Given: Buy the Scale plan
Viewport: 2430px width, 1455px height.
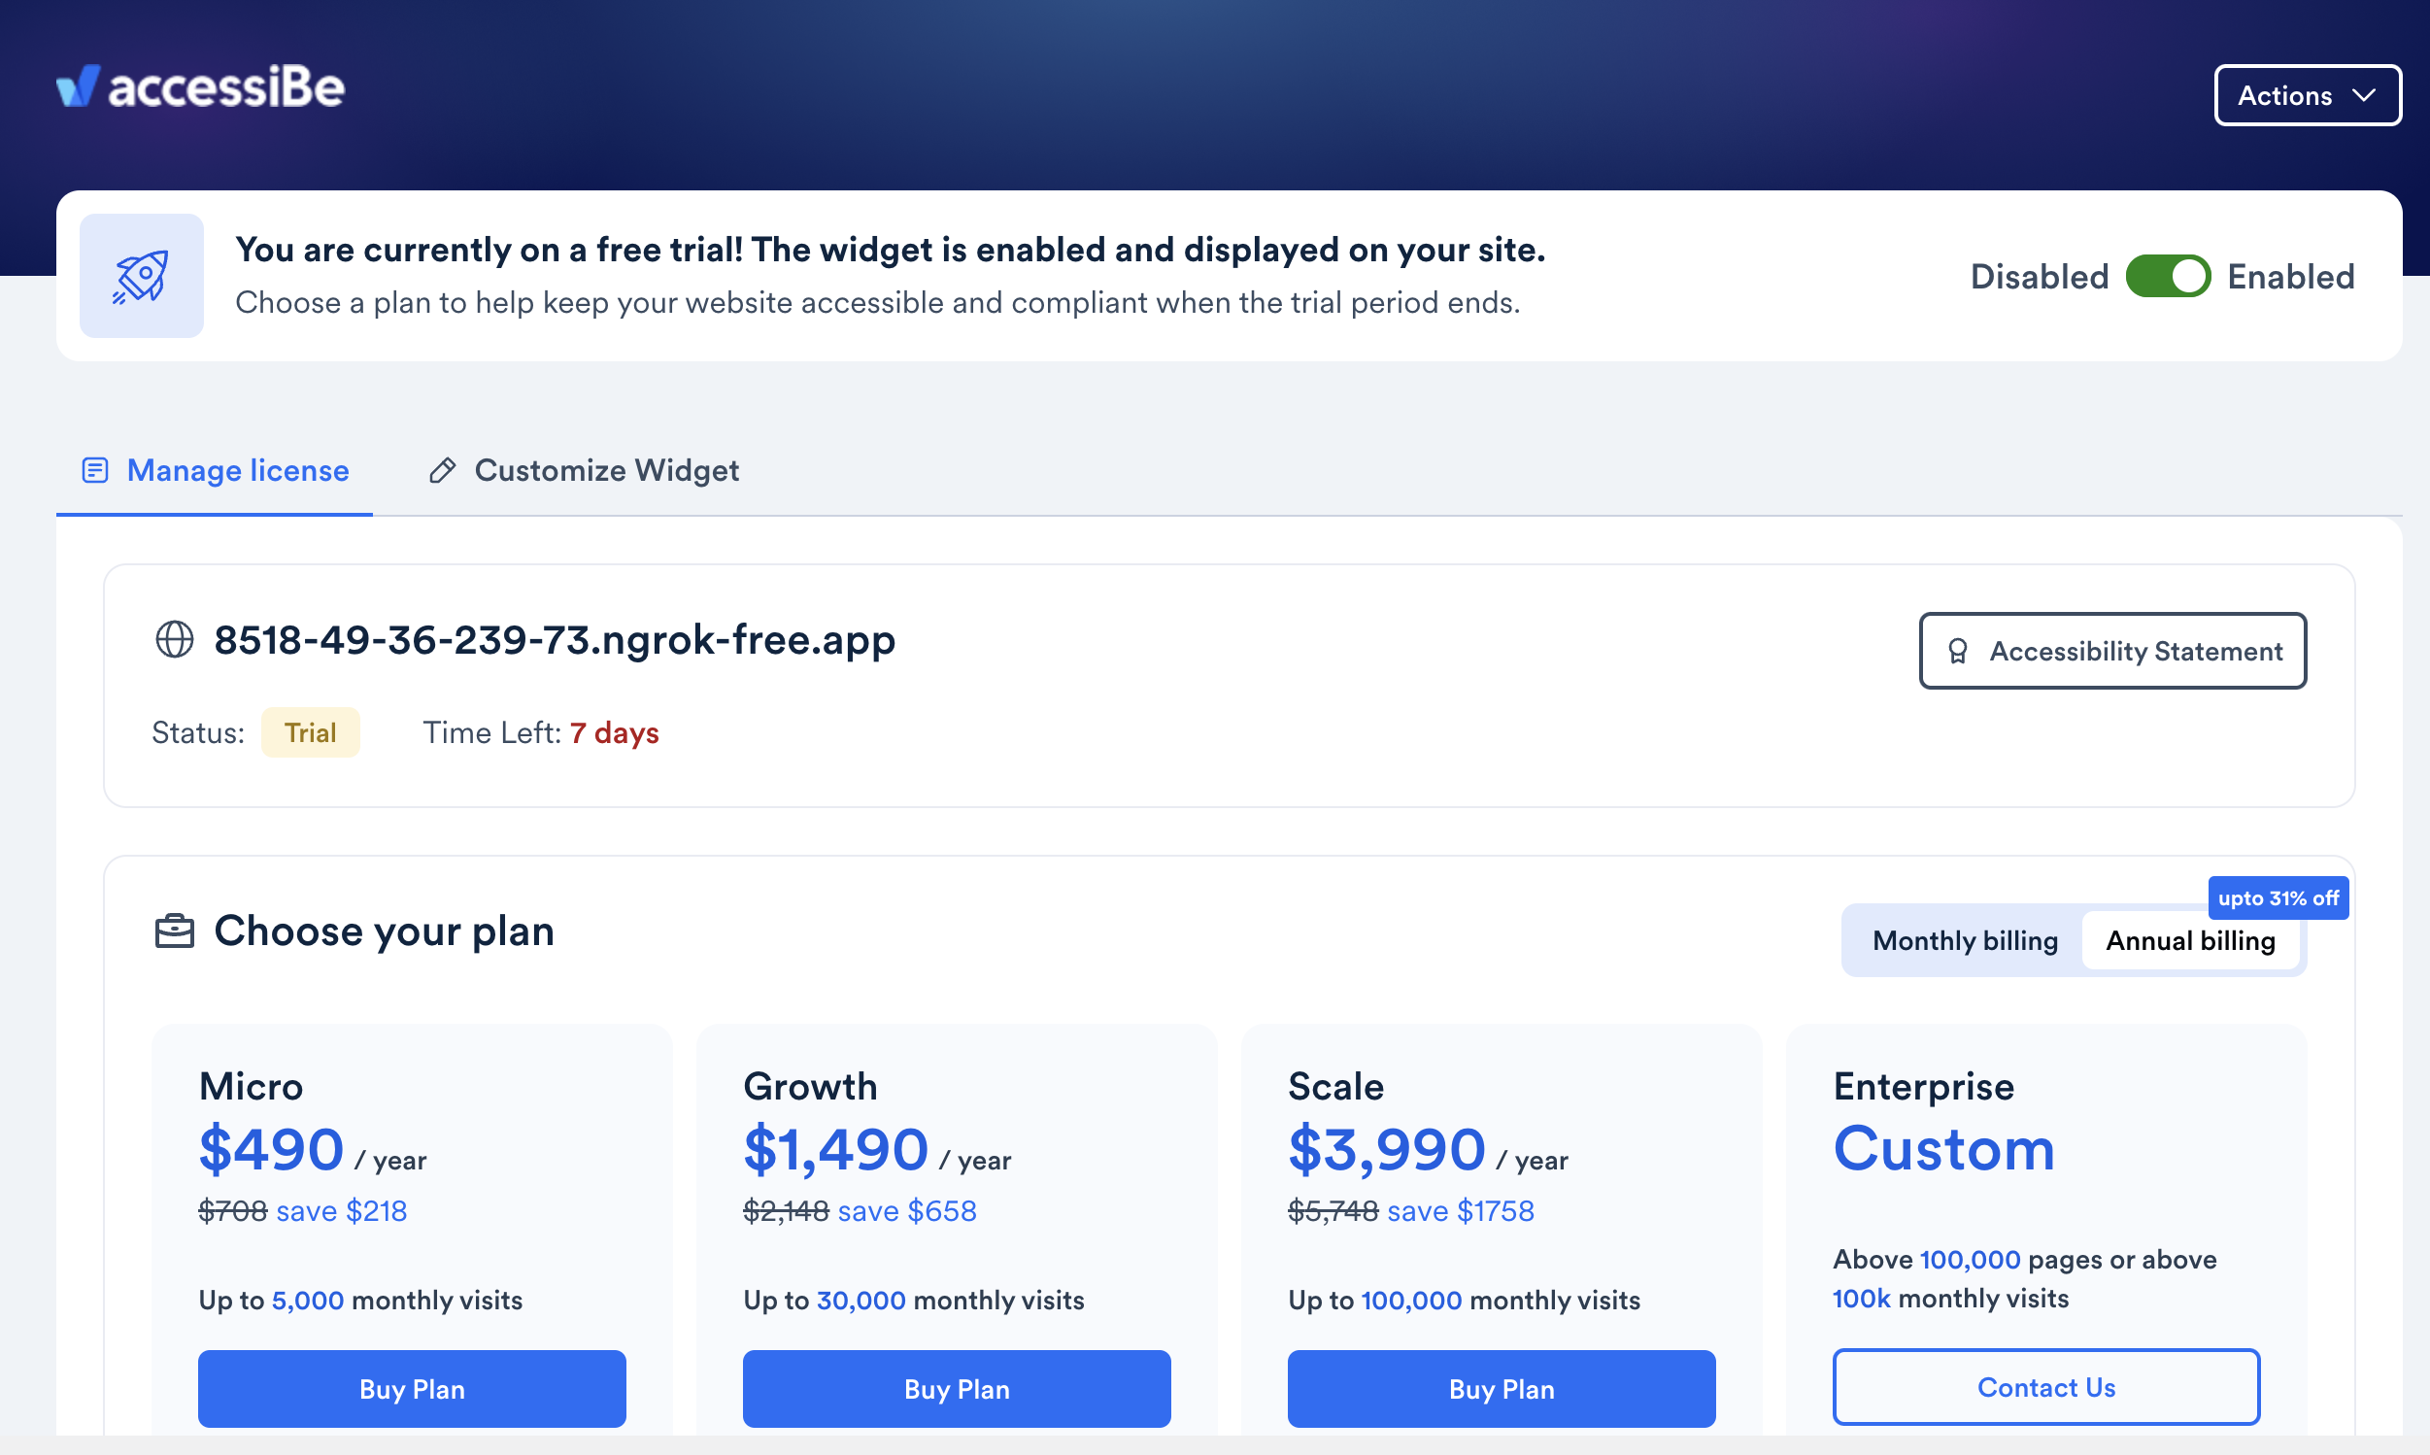Looking at the screenshot, I should pos(1502,1389).
